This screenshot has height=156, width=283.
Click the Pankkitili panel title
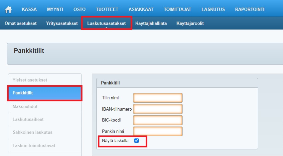click(110, 83)
